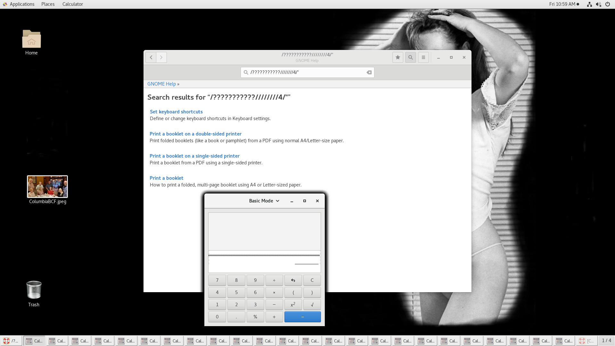Image resolution: width=615 pixels, height=346 pixels.
Task: Select the ColumbiaBCF.jpeg desktop thumbnail
Action: pyautogui.click(x=47, y=186)
